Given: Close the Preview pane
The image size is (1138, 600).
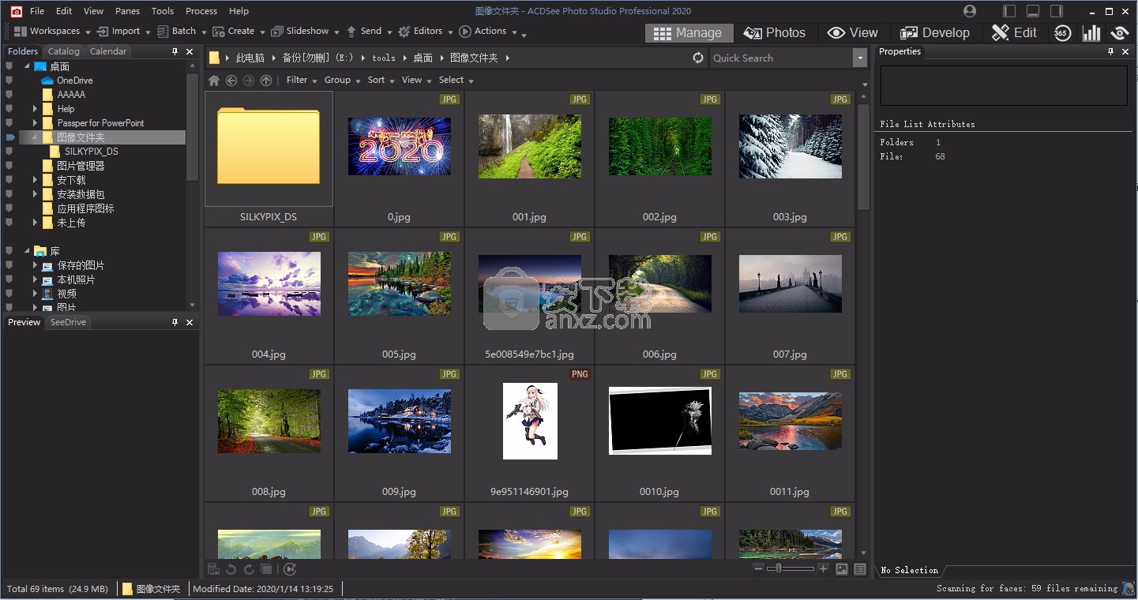Looking at the screenshot, I should click(190, 322).
